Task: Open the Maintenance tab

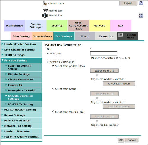Action: point(14,26)
